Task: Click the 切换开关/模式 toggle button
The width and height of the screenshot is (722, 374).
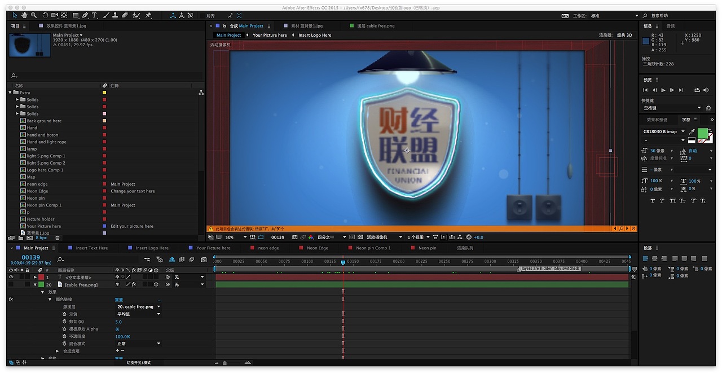Action: (138, 363)
